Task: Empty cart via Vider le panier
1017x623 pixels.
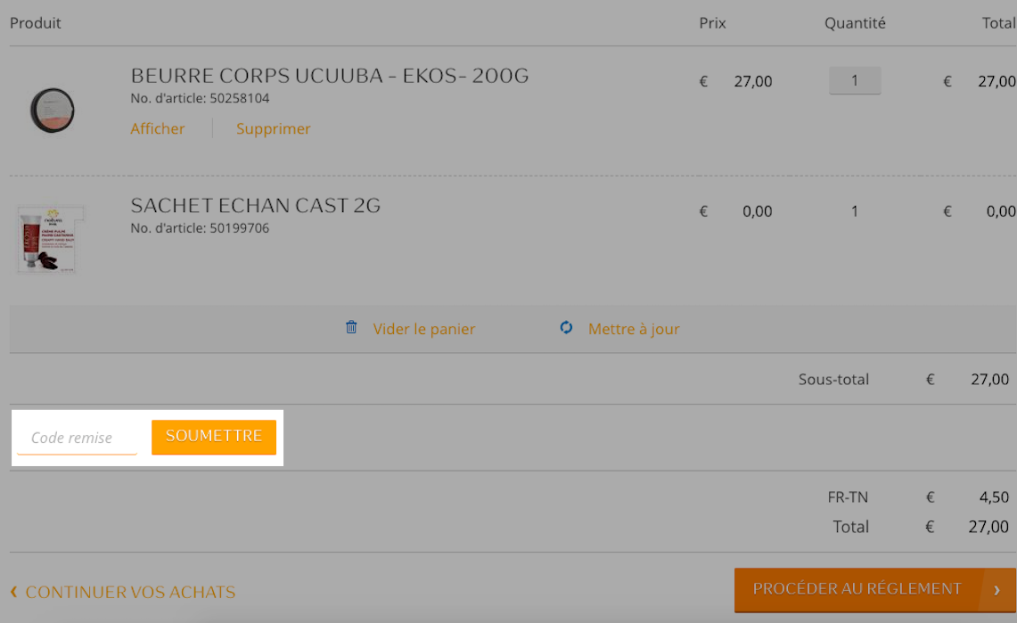Action: (424, 329)
